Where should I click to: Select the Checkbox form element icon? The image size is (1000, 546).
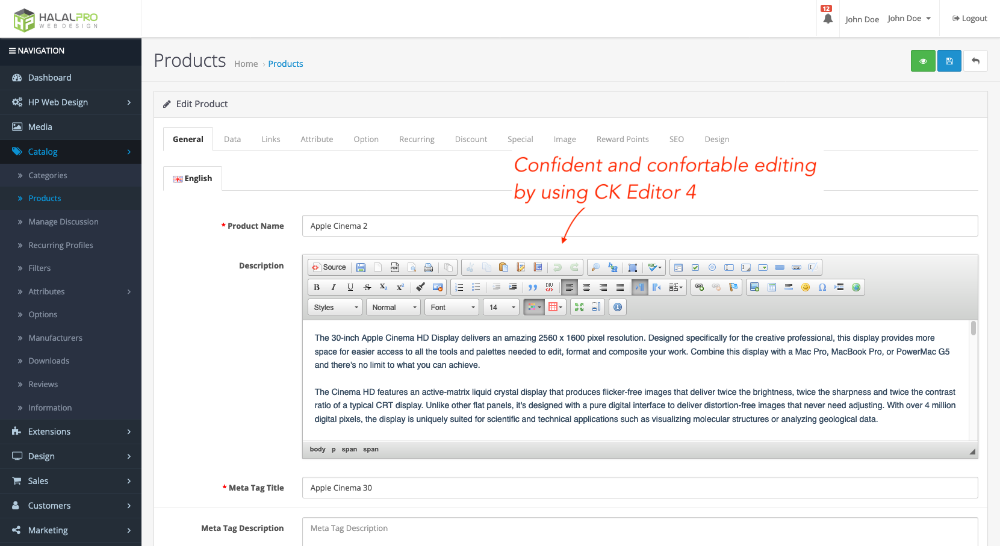tap(695, 267)
